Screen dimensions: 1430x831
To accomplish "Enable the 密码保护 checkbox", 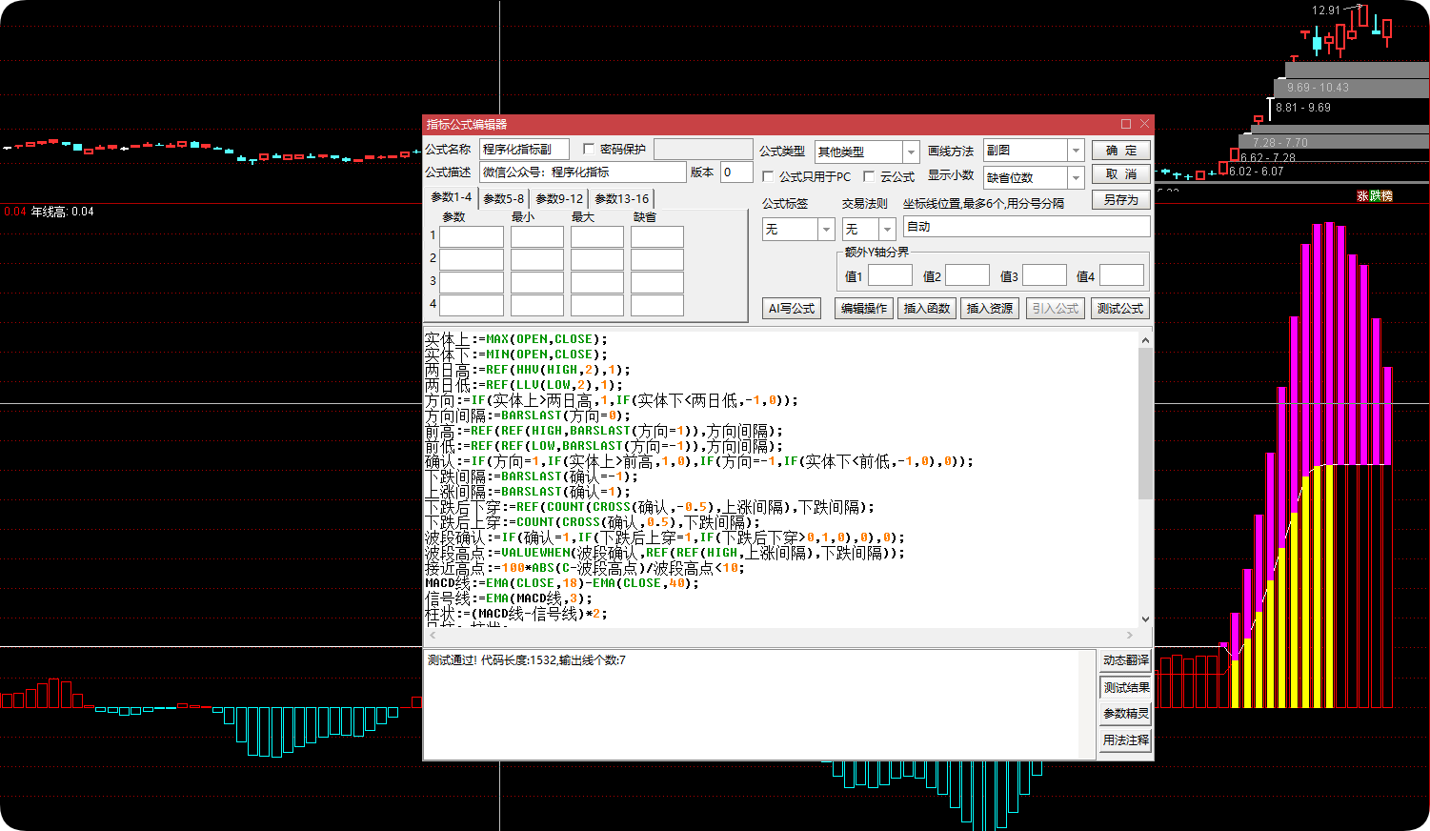I will [589, 149].
